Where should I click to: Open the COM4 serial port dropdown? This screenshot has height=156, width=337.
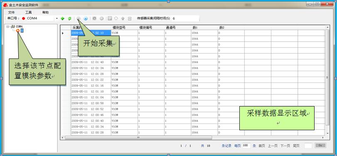click(57, 18)
